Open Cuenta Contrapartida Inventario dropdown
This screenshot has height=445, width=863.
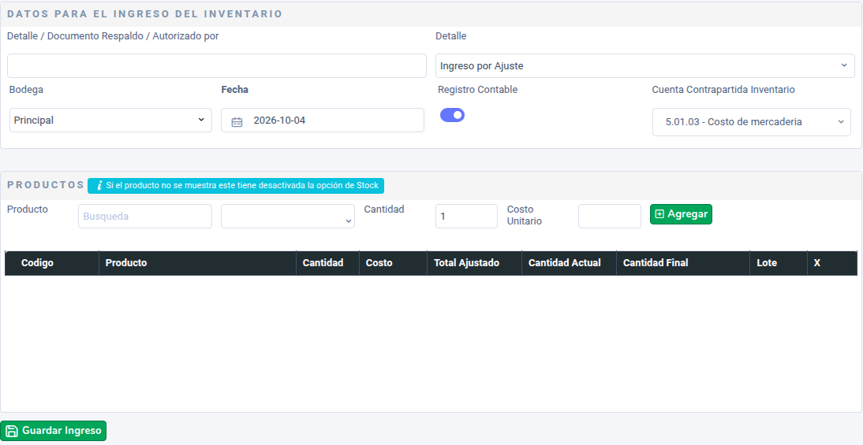[751, 122]
